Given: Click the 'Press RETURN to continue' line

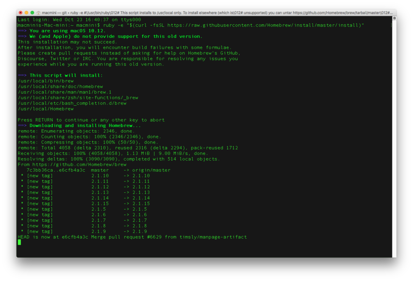Looking at the screenshot, I should pyautogui.click(x=91, y=120).
